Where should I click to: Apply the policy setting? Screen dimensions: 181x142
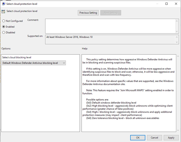coord(171,138)
